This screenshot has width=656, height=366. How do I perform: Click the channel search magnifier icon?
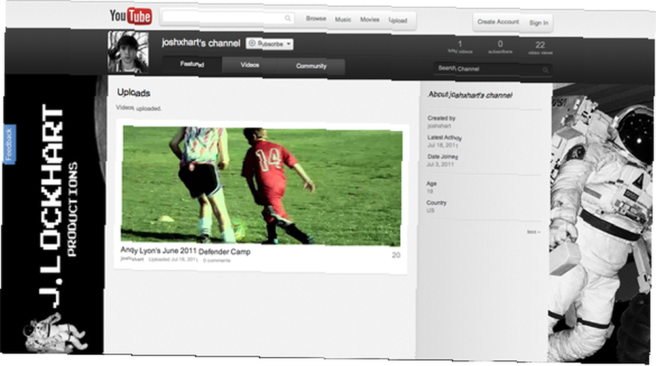coord(546,70)
